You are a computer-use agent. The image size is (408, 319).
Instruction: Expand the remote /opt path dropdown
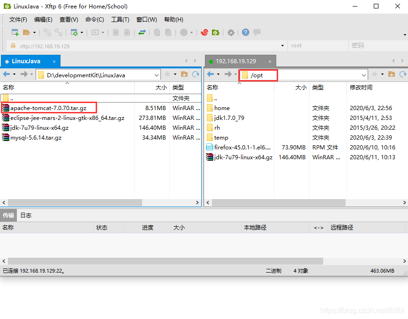(x=364, y=75)
